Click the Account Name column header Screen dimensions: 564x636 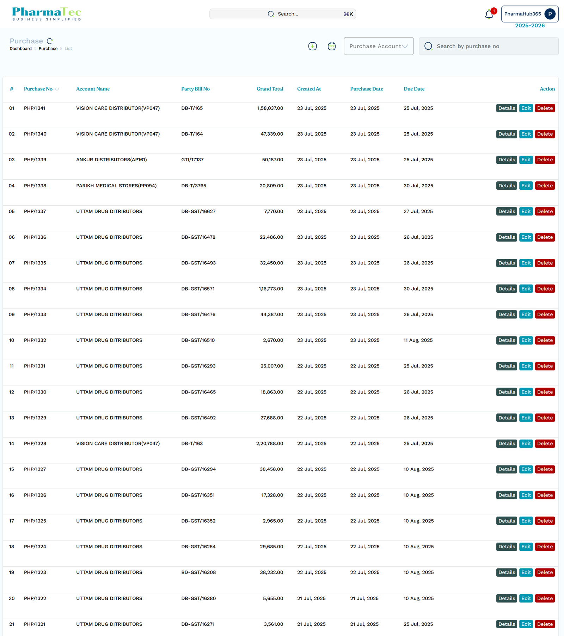pos(93,89)
